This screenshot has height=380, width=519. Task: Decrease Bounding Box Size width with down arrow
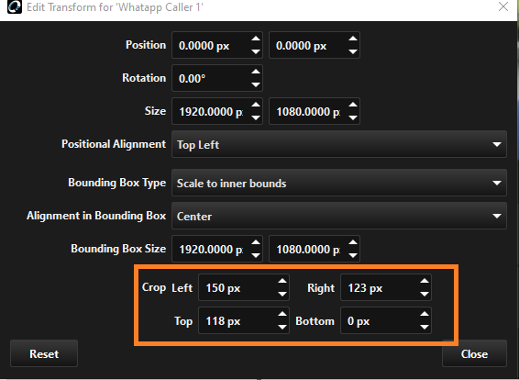[255, 255]
